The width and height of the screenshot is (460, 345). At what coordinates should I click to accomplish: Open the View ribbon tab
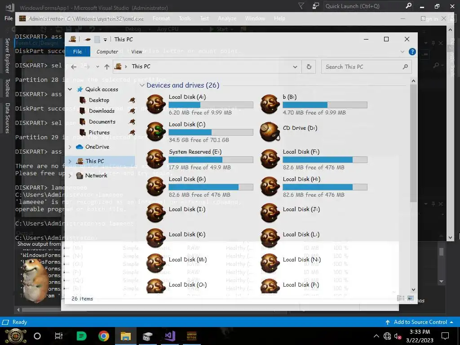137,52
